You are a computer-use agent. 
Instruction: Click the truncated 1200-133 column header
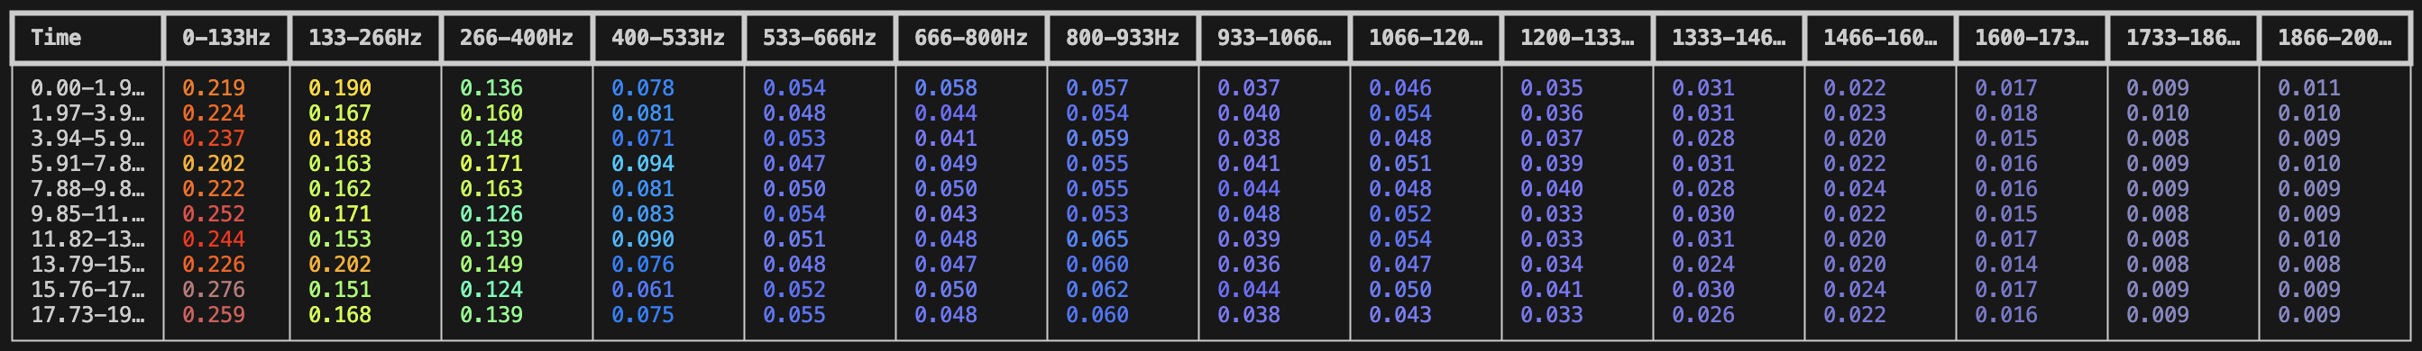[x=1577, y=38]
